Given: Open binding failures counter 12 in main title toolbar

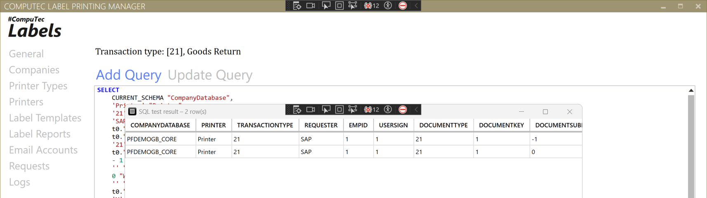Looking at the screenshot, I should click(x=371, y=6).
